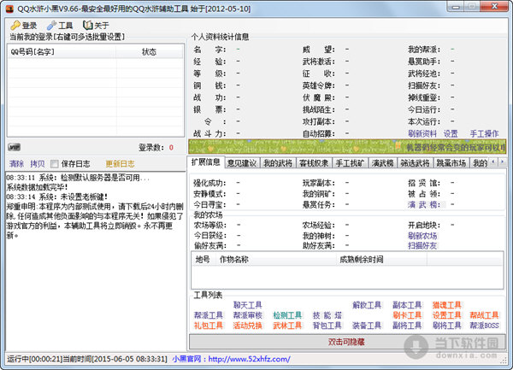Open the 武林工具 link
The height and width of the screenshot is (370, 513).
[x=287, y=326]
